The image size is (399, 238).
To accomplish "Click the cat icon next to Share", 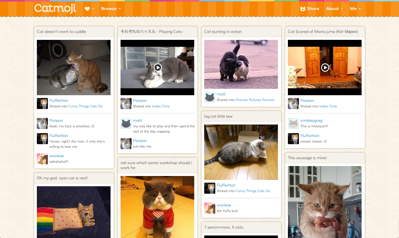I will (303, 9).
